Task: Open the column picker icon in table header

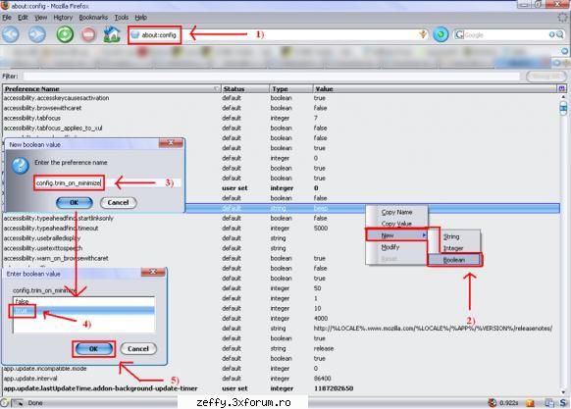Action: [x=561, y=89]
